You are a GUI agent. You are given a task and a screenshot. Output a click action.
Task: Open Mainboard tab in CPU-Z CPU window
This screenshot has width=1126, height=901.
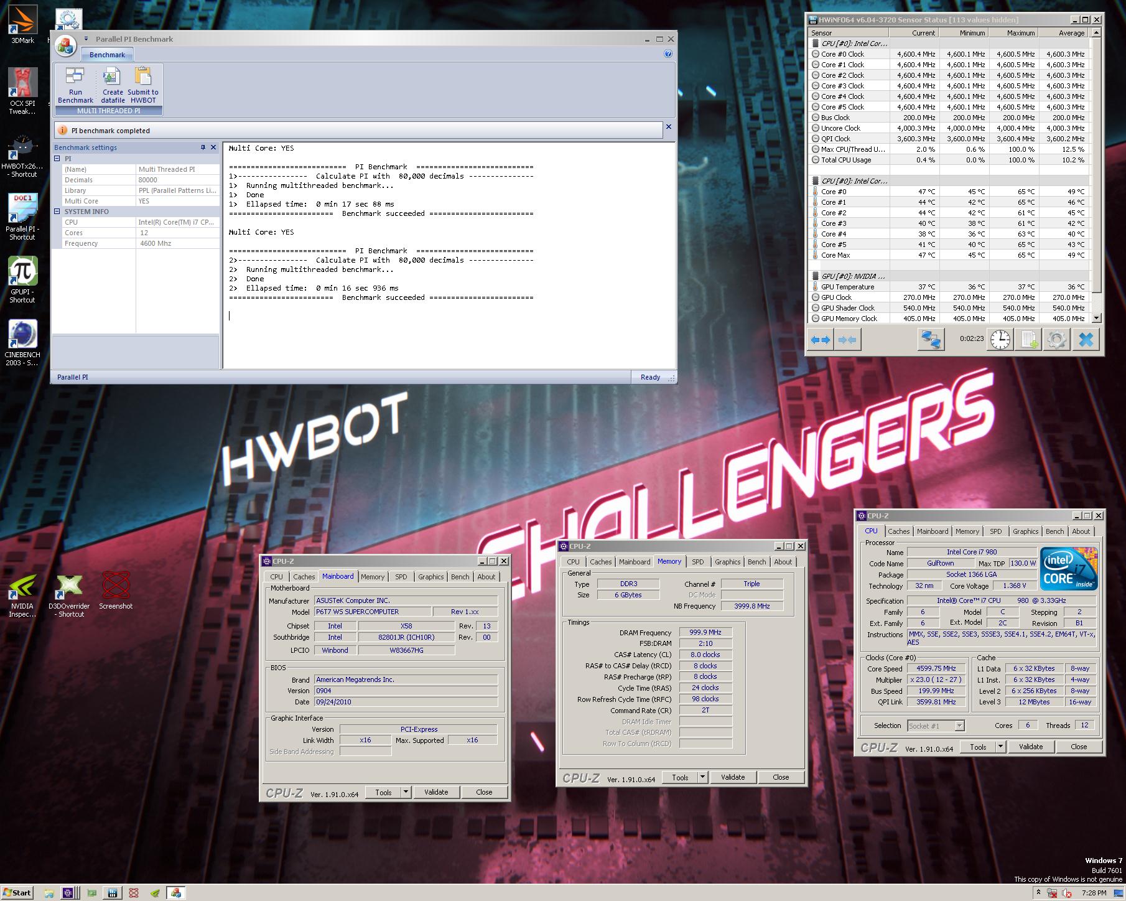933,531
